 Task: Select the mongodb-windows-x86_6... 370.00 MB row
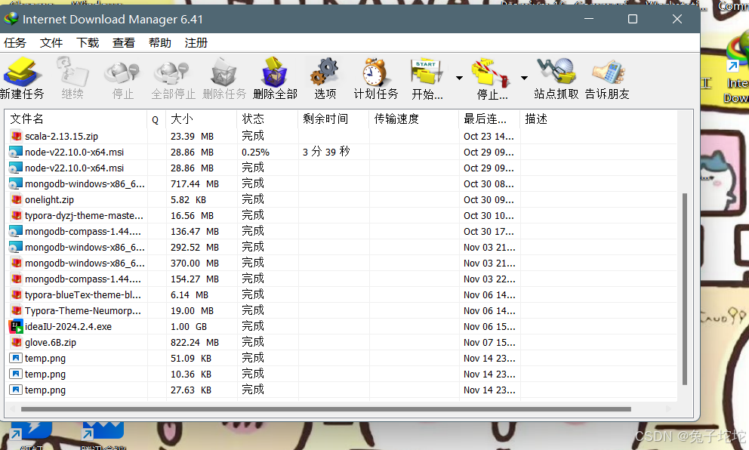tap(342, 264)
